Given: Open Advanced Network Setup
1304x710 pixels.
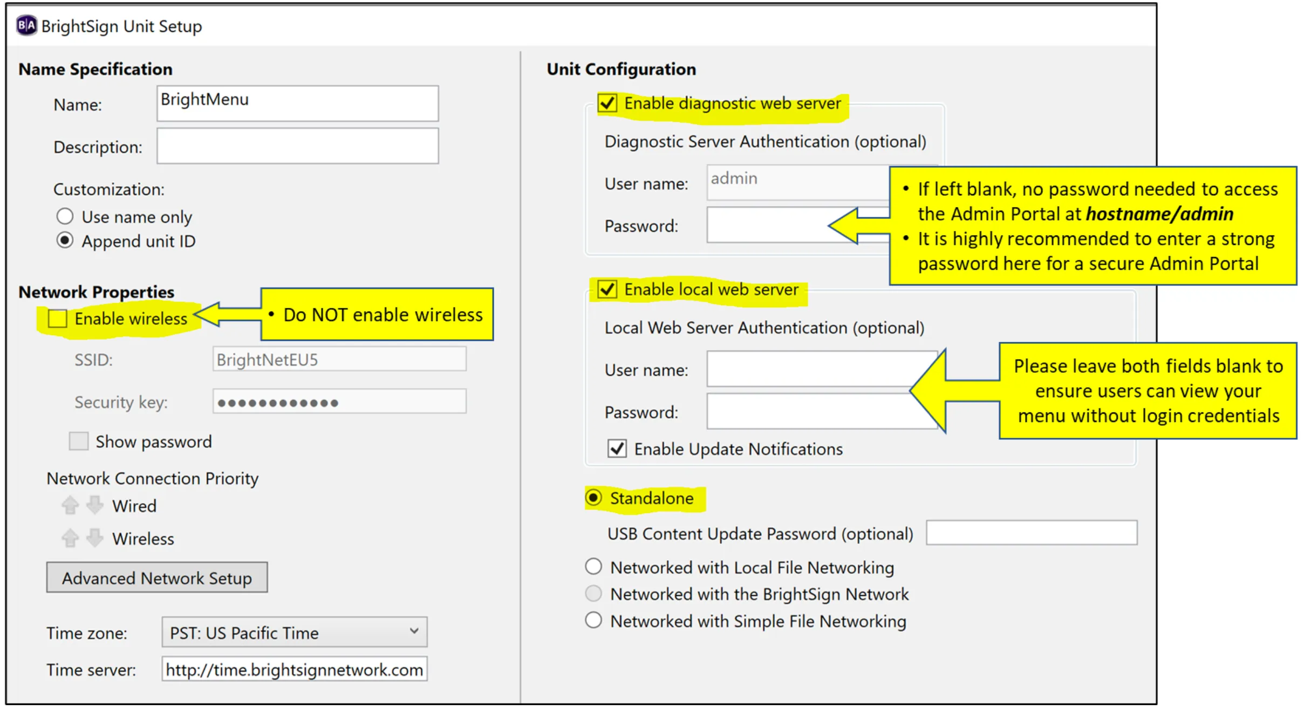Looking at the screenshot, I should [x=157, y=577].
